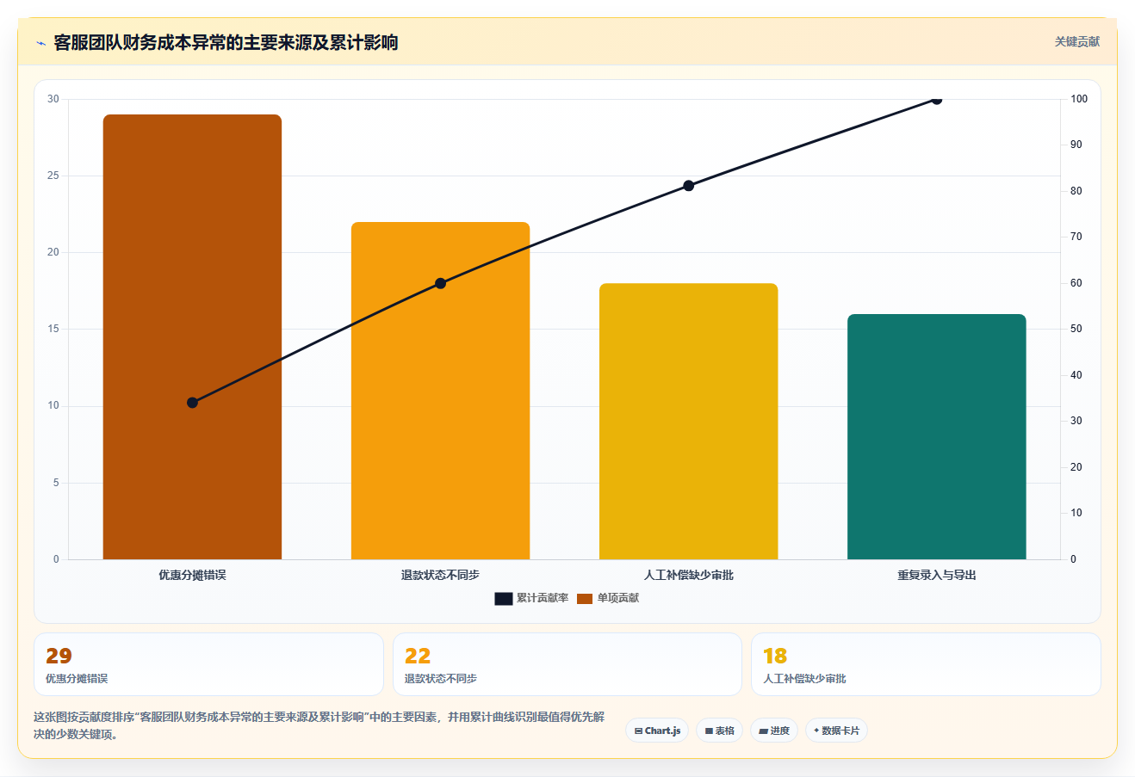1135x777 pixels.
Task: Click the icon inside the Chart.js chip
Action: [x=638, y=731]
